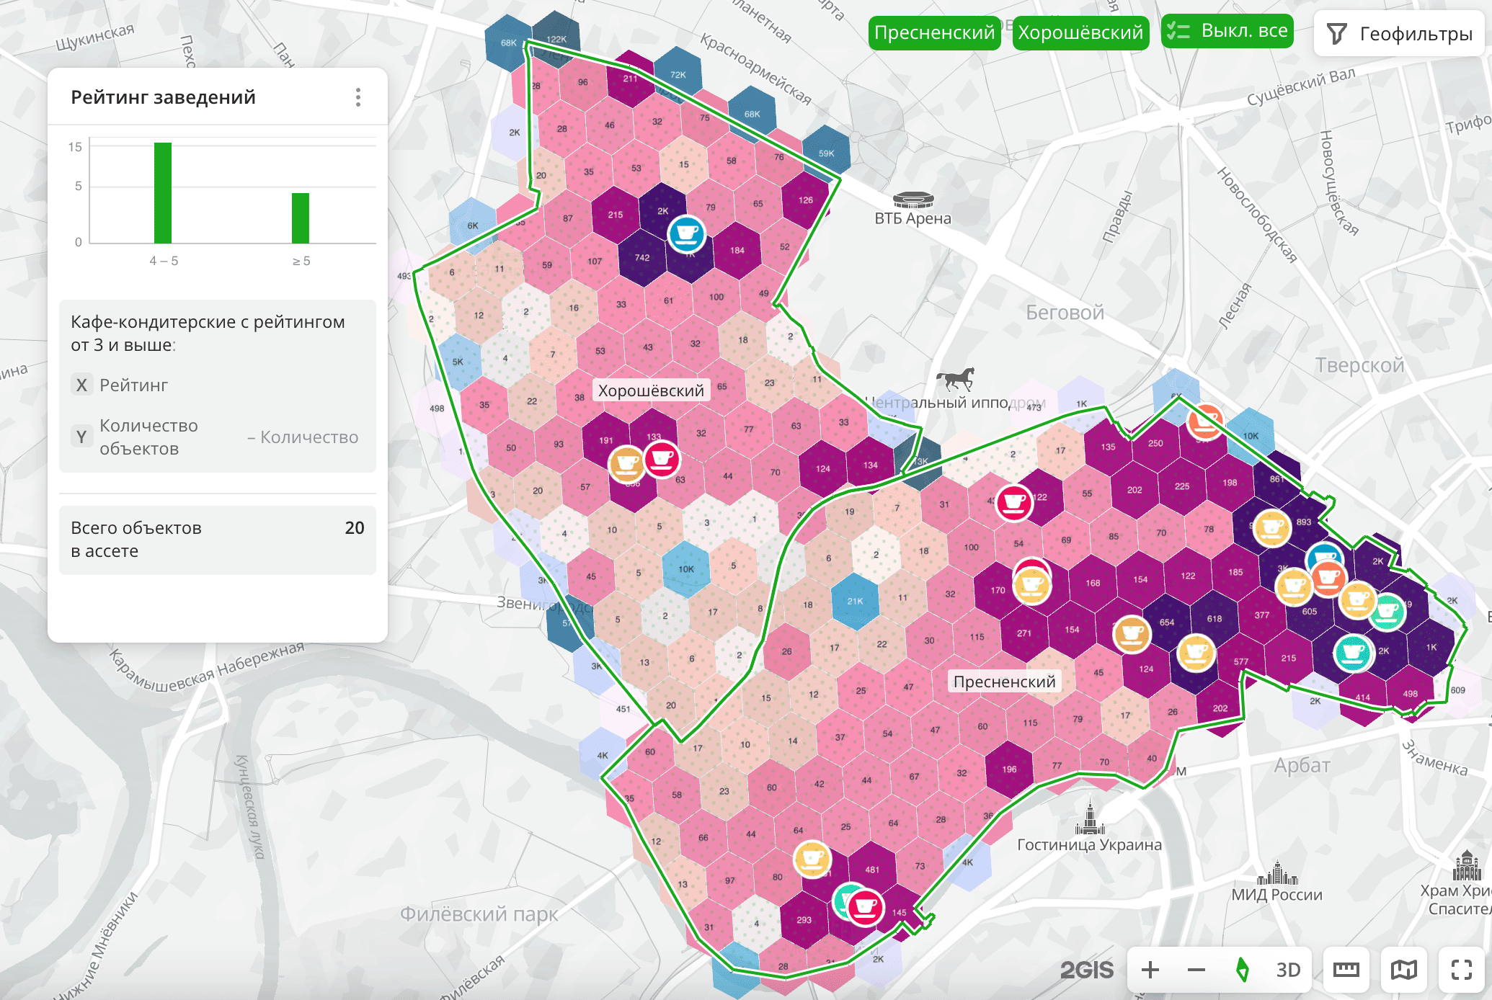Click the blue cafe marker in Хорошёвский
The image size is (1492, 1000).
pyautogui.click(x=685, y=234)
